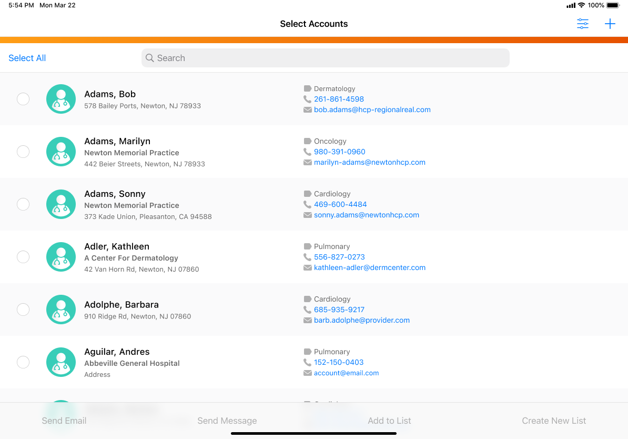Tap Create New List
This screenshot has height=439, width=628.
click(x=554, y=421)
